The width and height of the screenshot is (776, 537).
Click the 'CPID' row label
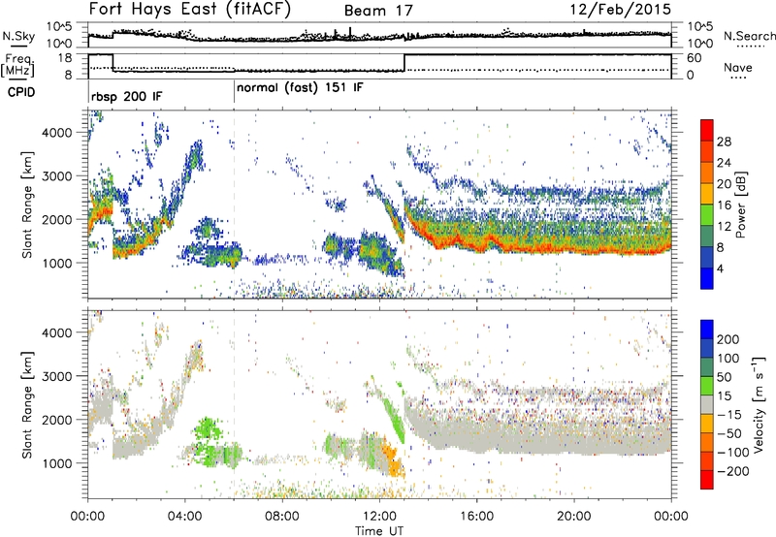click(21, 92)
